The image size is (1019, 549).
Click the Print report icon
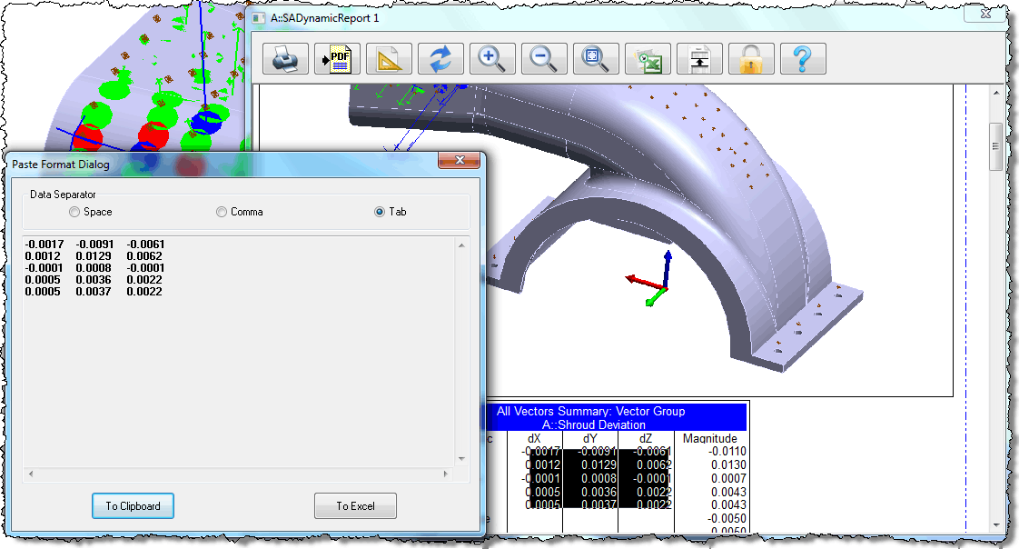pos(285,58)
